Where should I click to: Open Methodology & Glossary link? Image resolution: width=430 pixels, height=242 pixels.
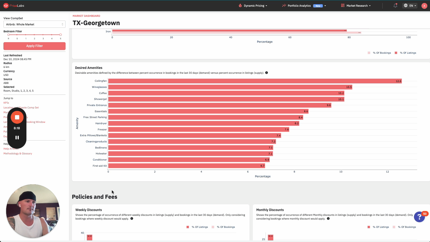point(18,154)
